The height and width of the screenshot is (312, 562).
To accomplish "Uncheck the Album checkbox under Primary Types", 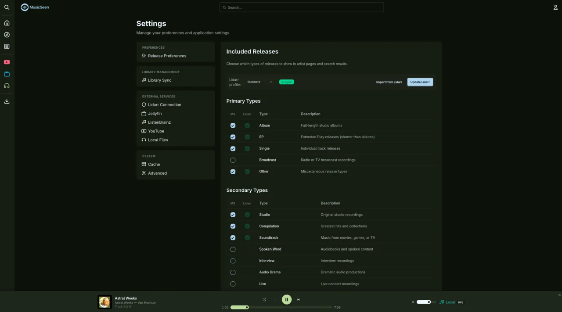I will point(233,126).
